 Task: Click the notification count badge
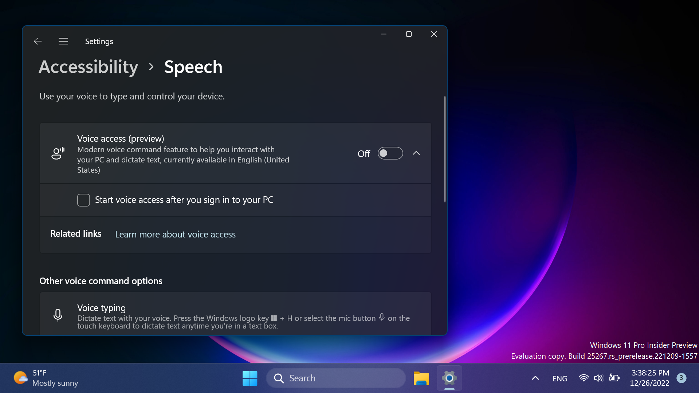682,378
